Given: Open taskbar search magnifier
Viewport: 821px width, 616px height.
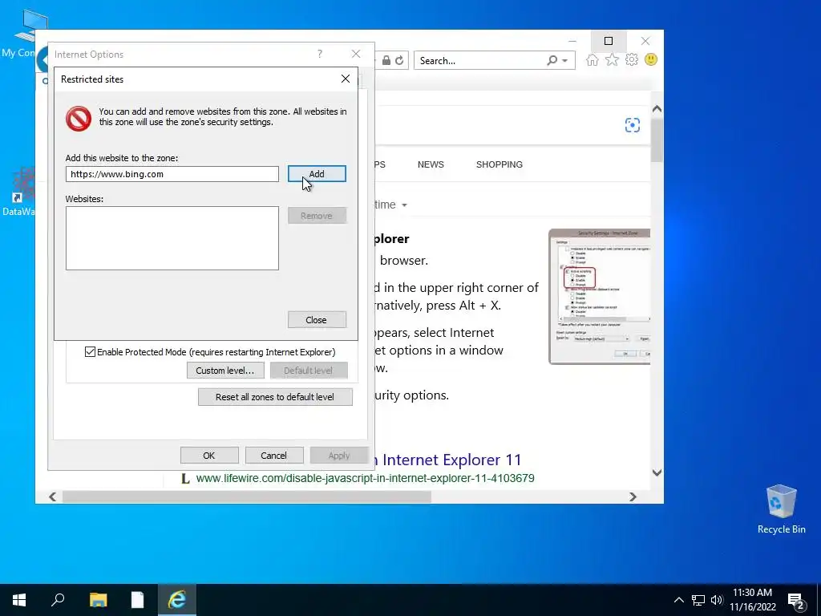Looking at the screenshot, I should tap(58, 600).
